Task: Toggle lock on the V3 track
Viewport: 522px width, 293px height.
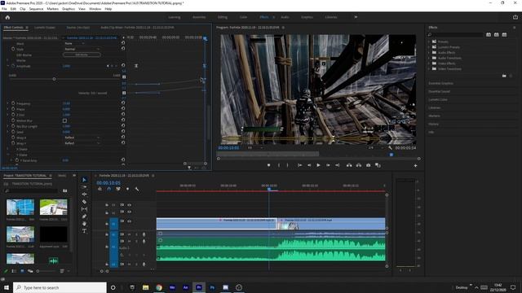Action: point(107,205)
